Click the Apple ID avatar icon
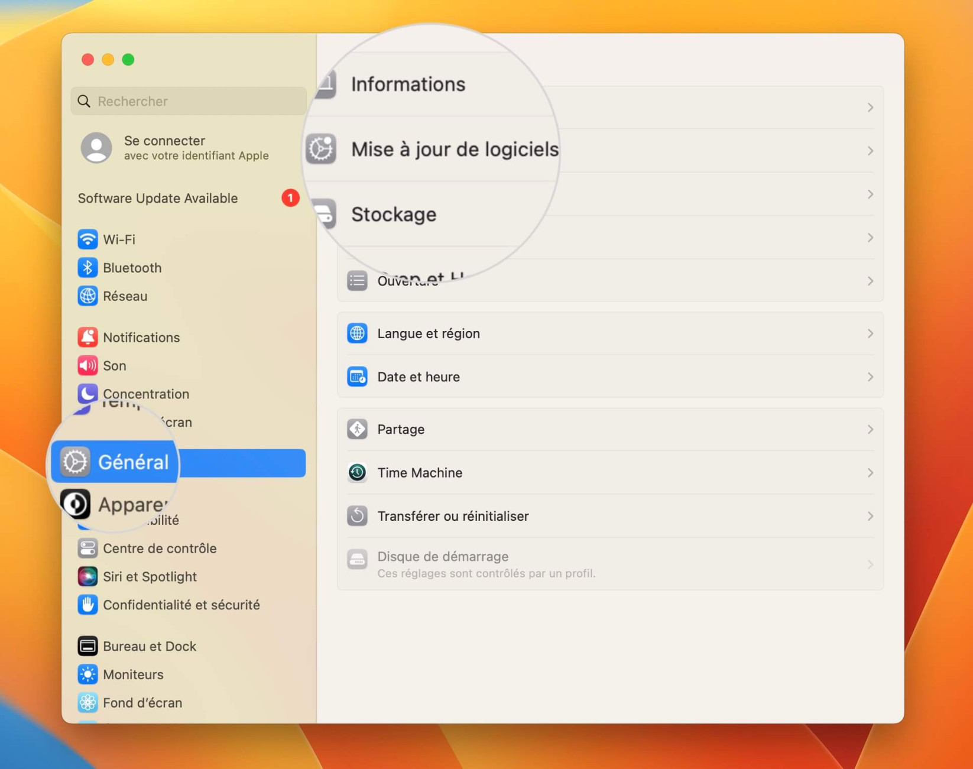Viewport: 973px width, 769px height. tap(96, 148)
